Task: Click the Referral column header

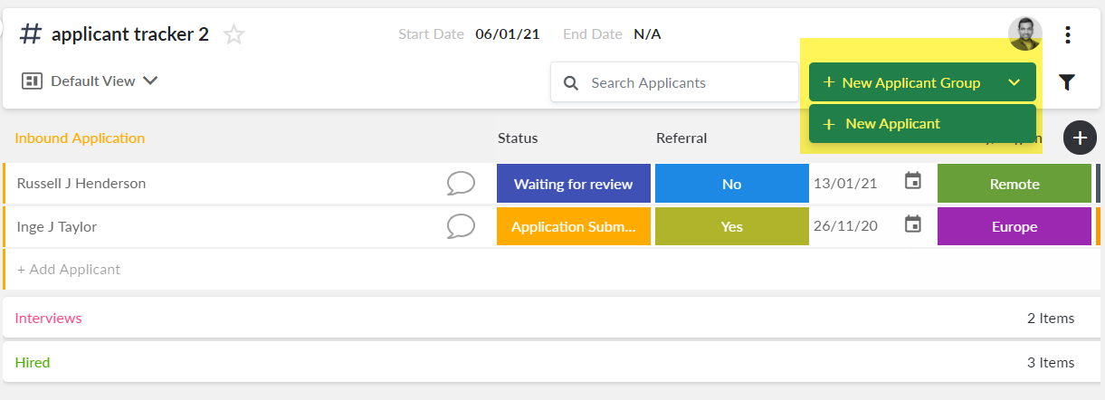Action: click(x=681, y=138)
